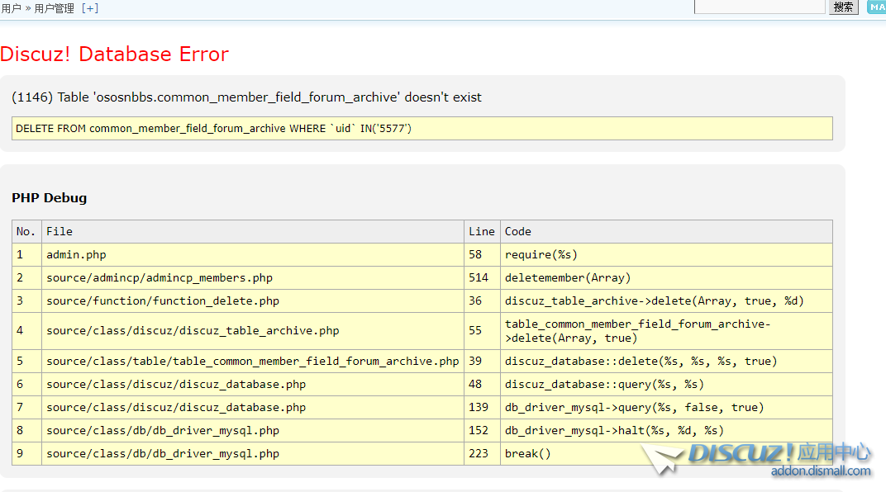Select source/function/function_delete.php file cell
886x492 pixels.
click(x=253, y=300)
